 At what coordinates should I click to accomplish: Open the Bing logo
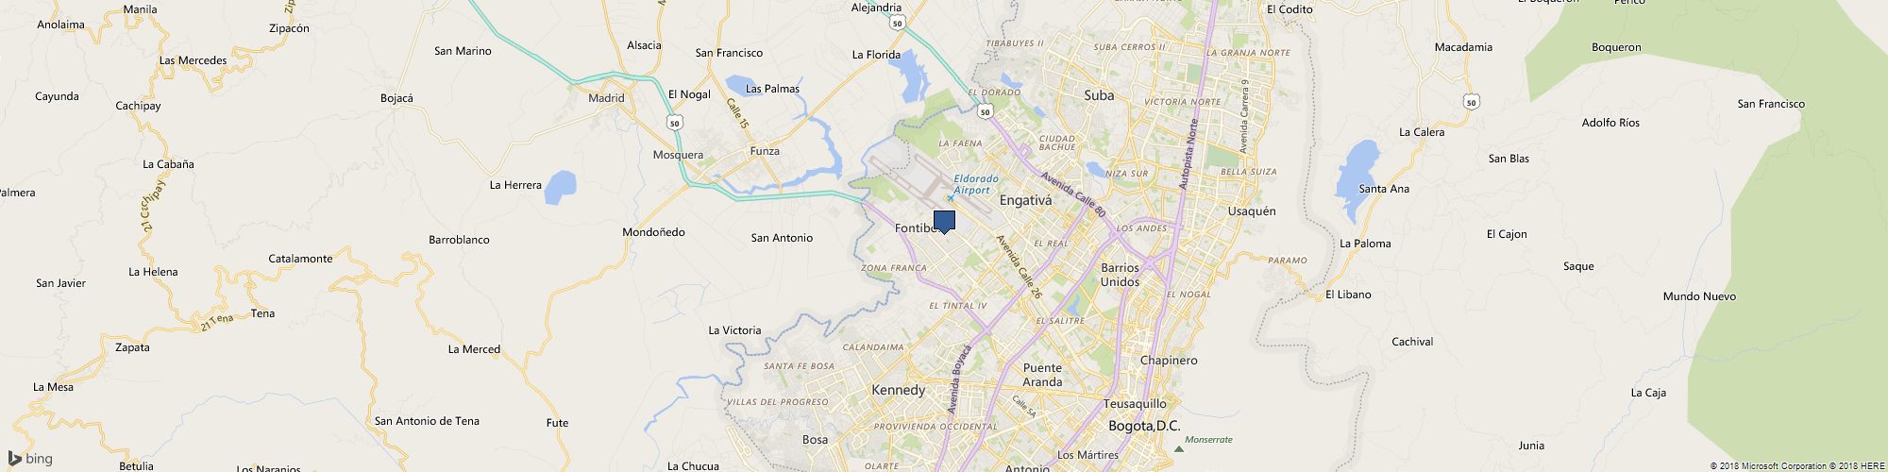(x=29, y=459)
